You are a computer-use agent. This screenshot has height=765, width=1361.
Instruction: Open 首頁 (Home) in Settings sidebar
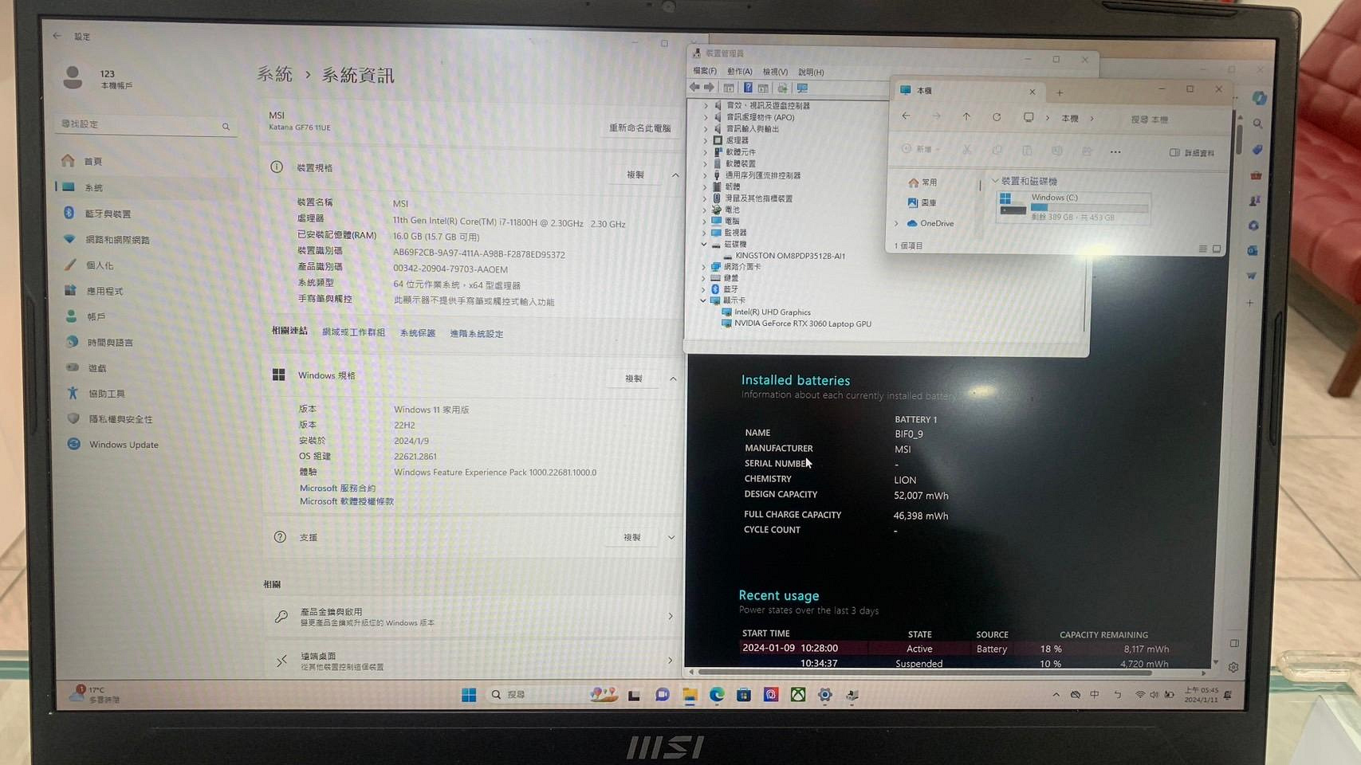pos(94,161)
